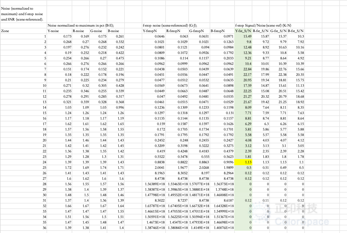347x233 pixels.
Task: Click the 0.261 B-noise cell
Action: click(116, 36)
